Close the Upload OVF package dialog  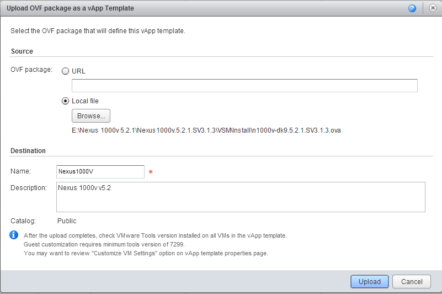432,9
